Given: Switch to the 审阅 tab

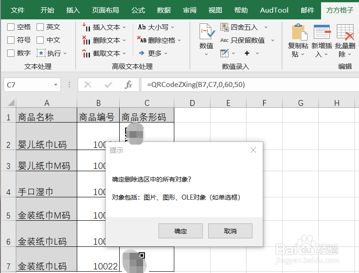Looking at the screenshot, I should (190, 10).
